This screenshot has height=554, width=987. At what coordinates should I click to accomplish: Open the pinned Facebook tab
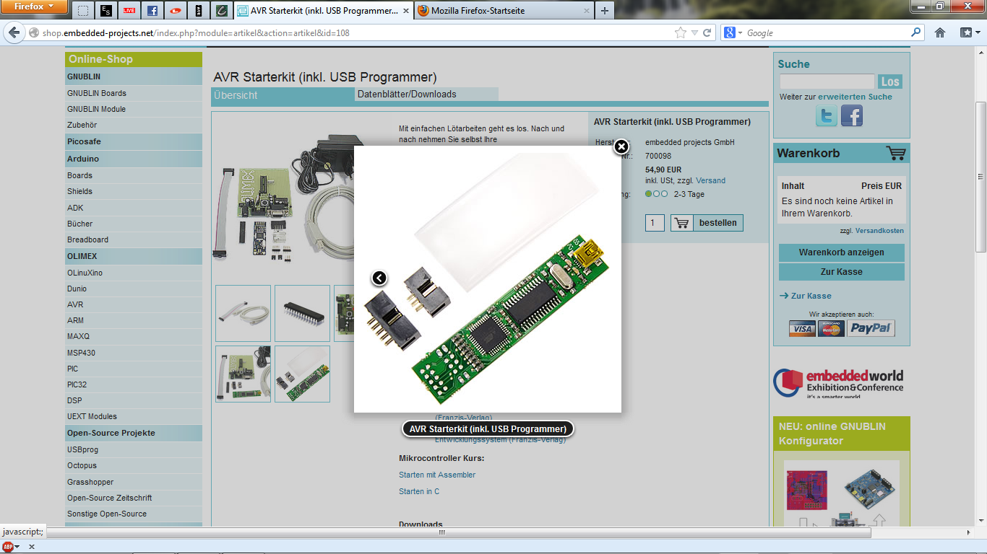click(x=152, y=11)
